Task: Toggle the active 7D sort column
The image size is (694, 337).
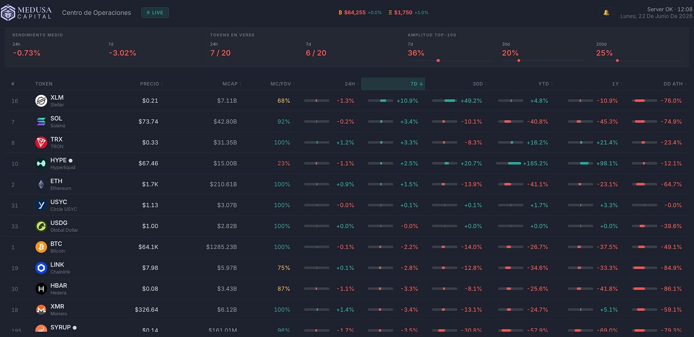Action: [x=393, y=84]
